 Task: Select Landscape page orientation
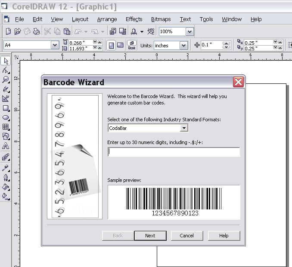coord(120,46)
